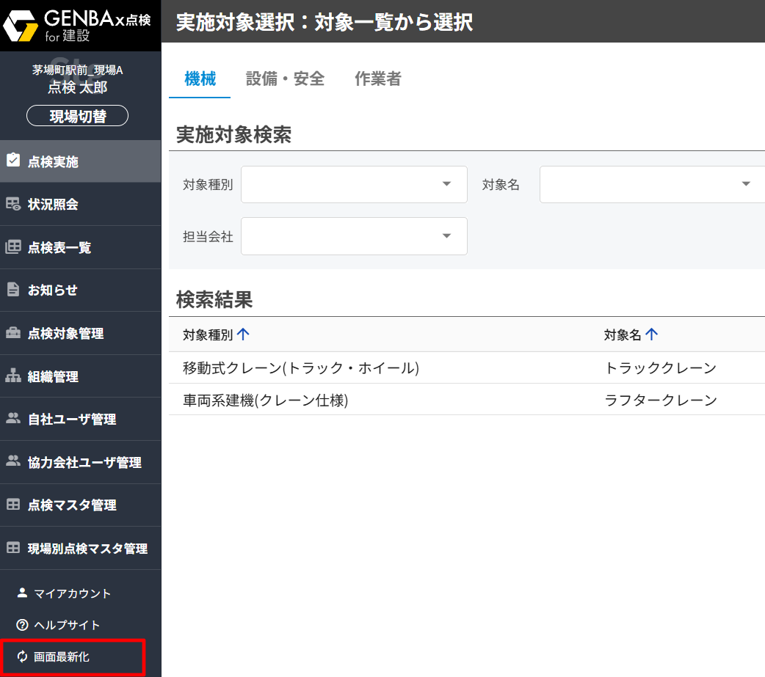The width and height of the screenshot is (765, 677).
Task: Open 組織管理 hierarchy icon
Action: coord(13,376)
